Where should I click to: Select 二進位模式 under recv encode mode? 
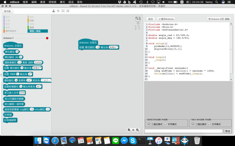click(x=193, y=124)
